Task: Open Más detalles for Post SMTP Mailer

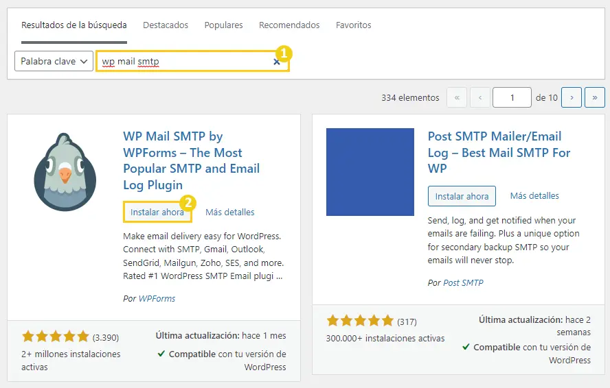Action: (x=534, y=196)
